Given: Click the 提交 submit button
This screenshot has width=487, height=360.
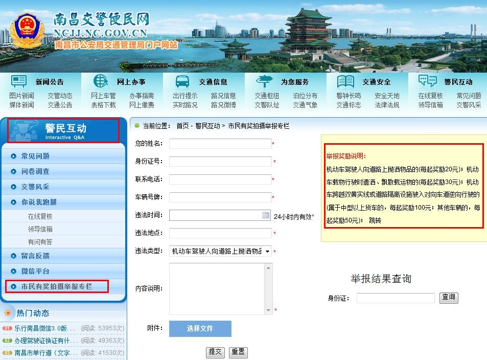Looking at the screenshot, I should coord(215,352).
